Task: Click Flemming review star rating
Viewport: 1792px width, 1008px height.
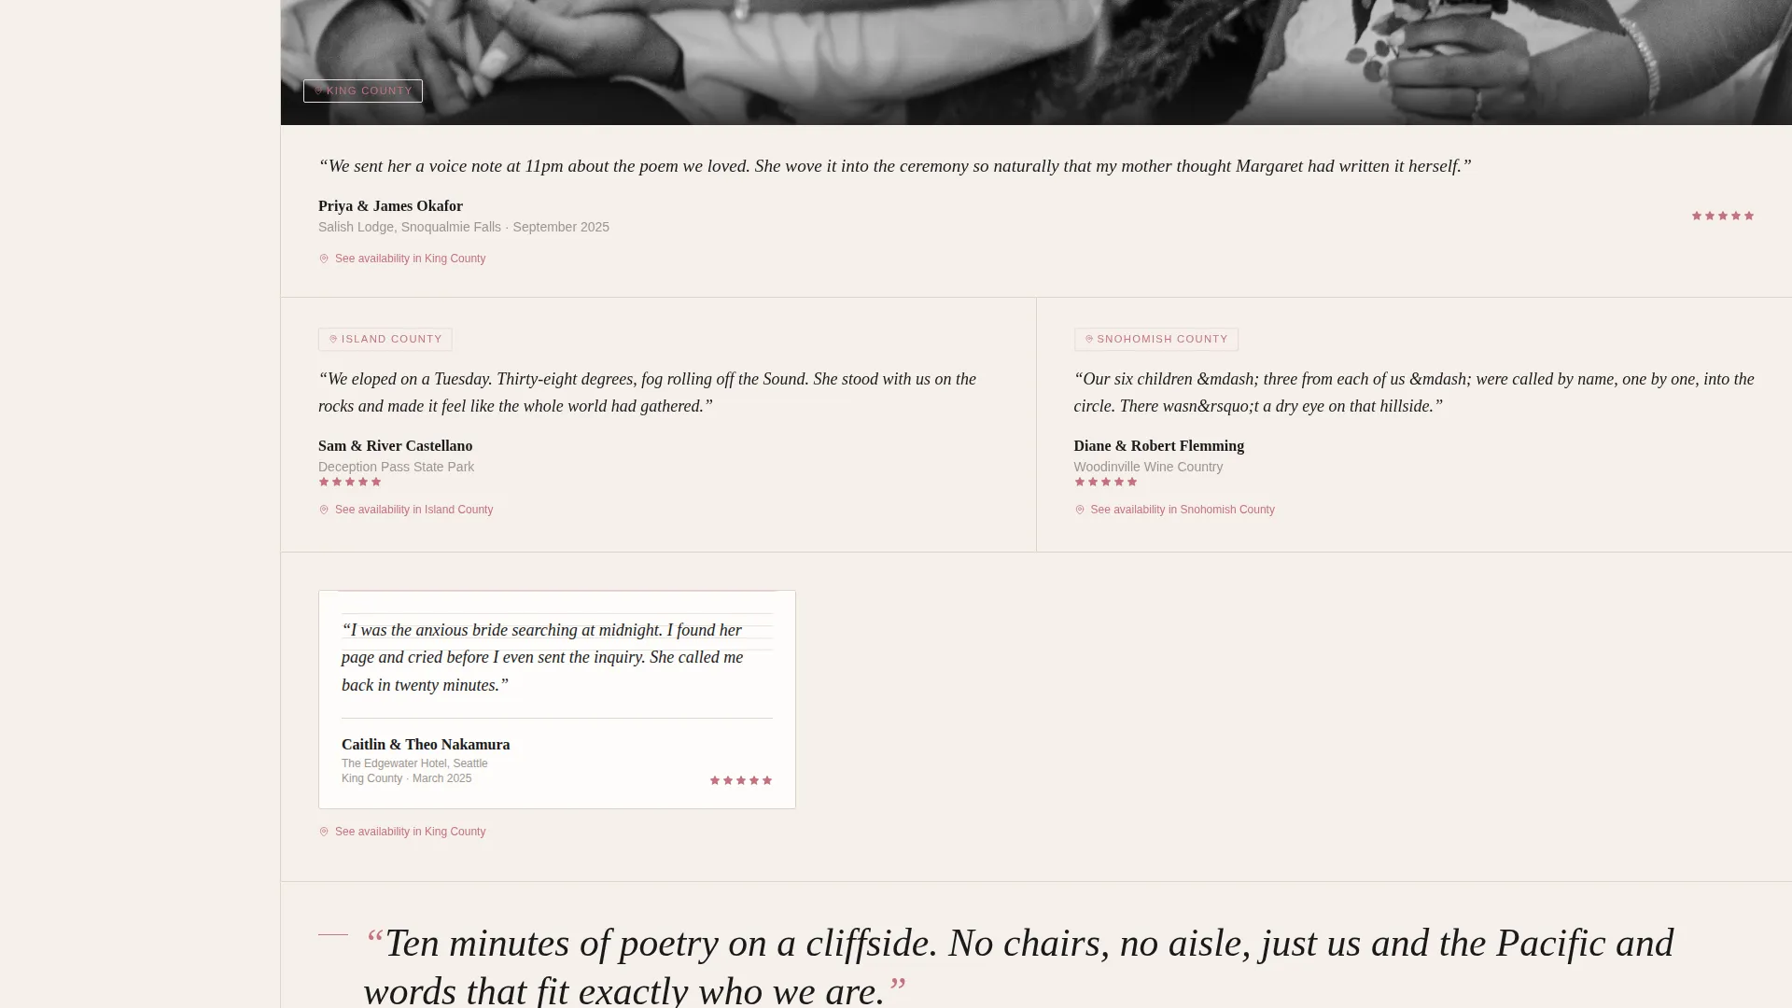Action: [x=1106, y=482]
